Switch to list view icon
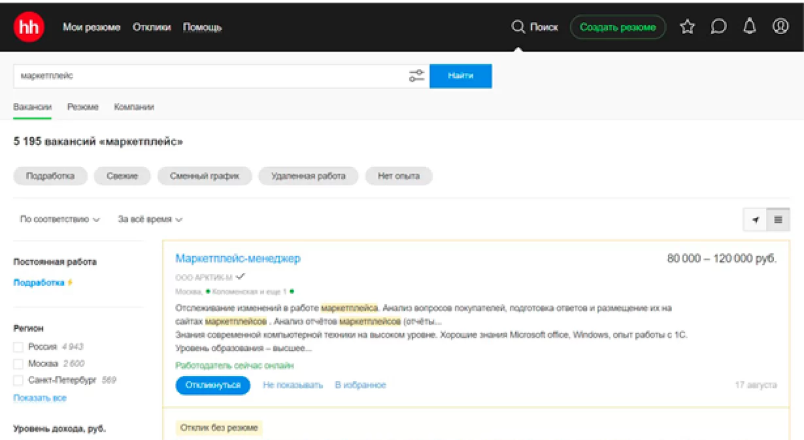Viewport: 804px width, 440px height. click(779, 219)
